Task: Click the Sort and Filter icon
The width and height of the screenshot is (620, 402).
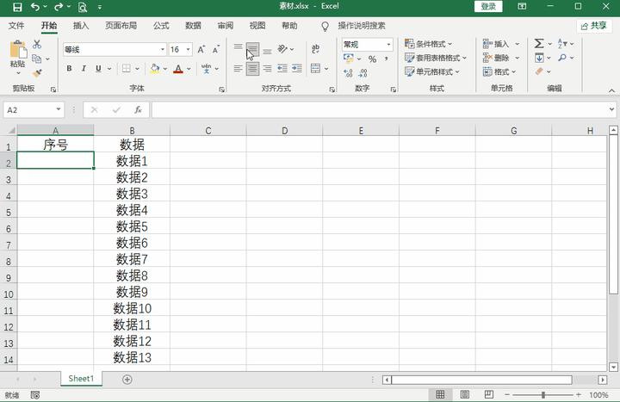Action: coord(561,44)
